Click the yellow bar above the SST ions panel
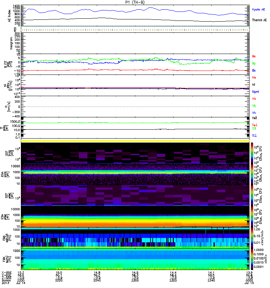The height and width of the screenshot is (288, 270). coord(135,141)
